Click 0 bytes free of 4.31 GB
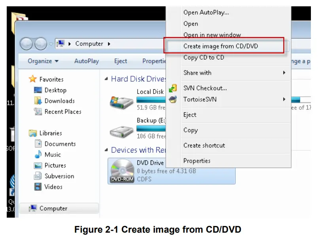This screenshot has height=237, width=320. (166, 171)
